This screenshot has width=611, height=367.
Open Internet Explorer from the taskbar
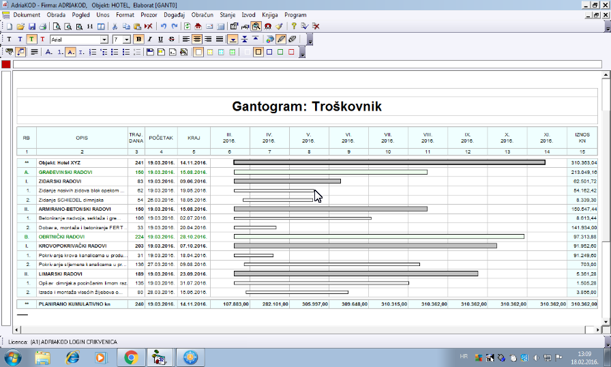tap(72, 357)
